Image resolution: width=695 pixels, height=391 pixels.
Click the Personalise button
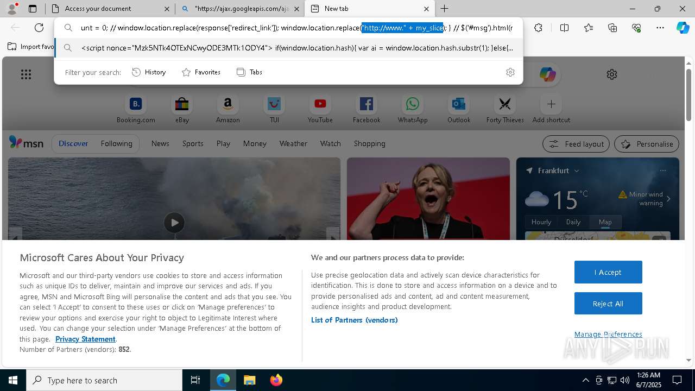pyautogui.click(x=647, y=144)
